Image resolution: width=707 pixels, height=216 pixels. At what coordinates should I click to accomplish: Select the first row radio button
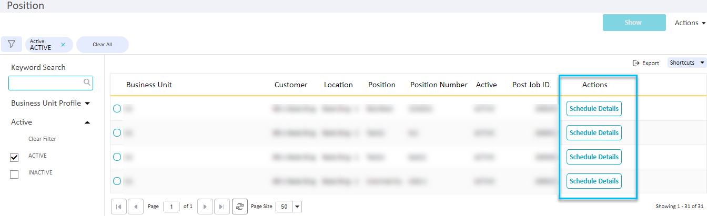click(117, 109)
